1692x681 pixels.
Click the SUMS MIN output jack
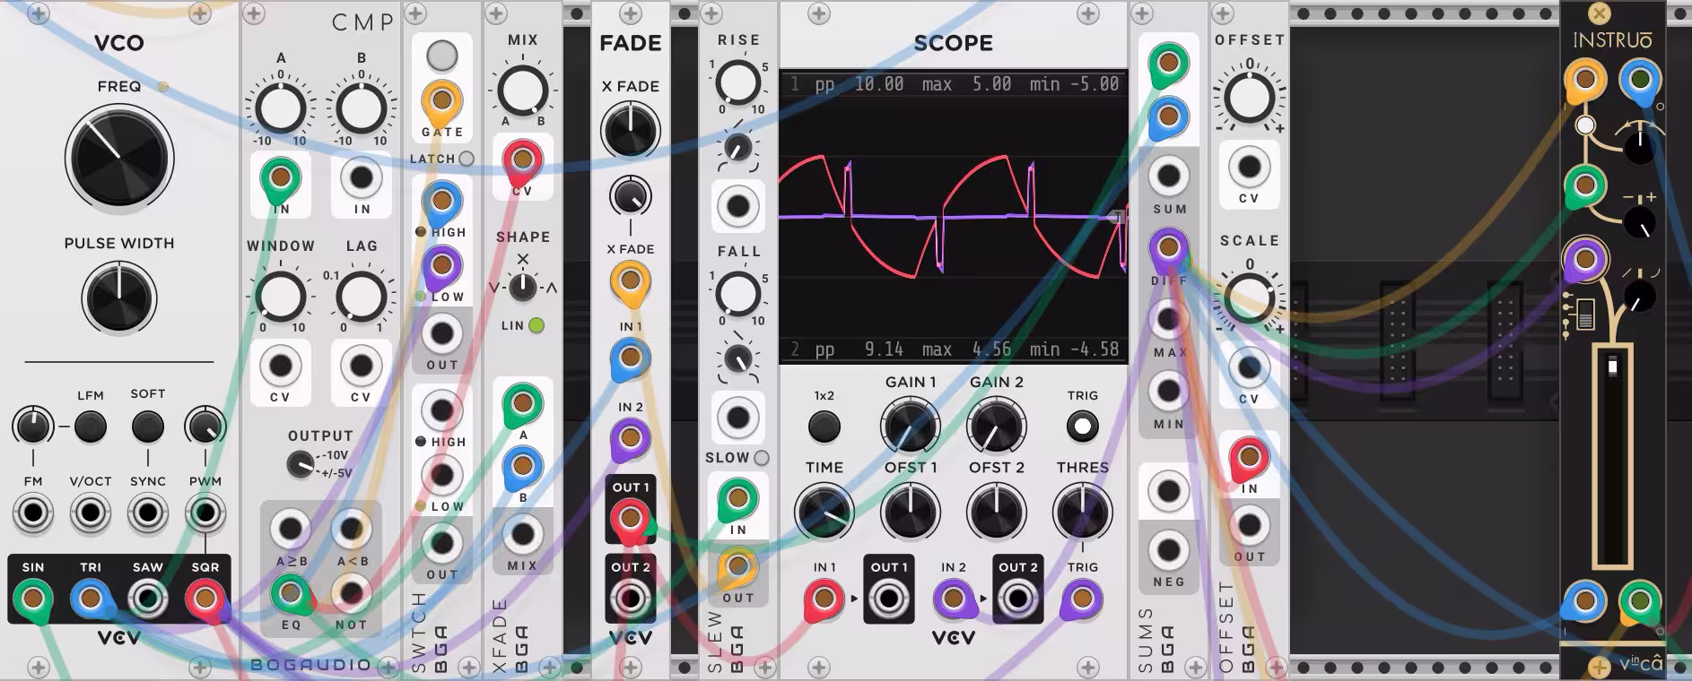[x=1168, y=390]
